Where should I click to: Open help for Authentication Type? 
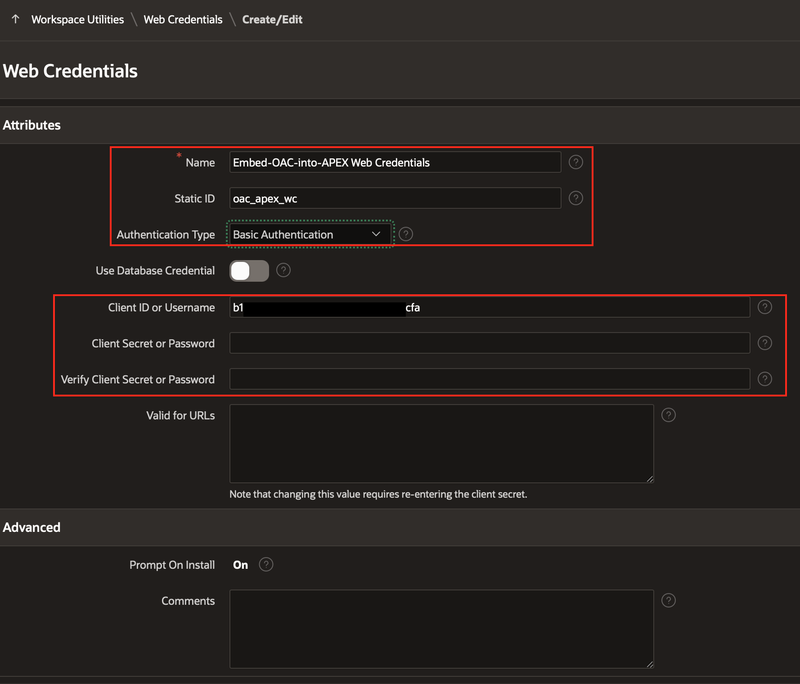tap(406, 234)
